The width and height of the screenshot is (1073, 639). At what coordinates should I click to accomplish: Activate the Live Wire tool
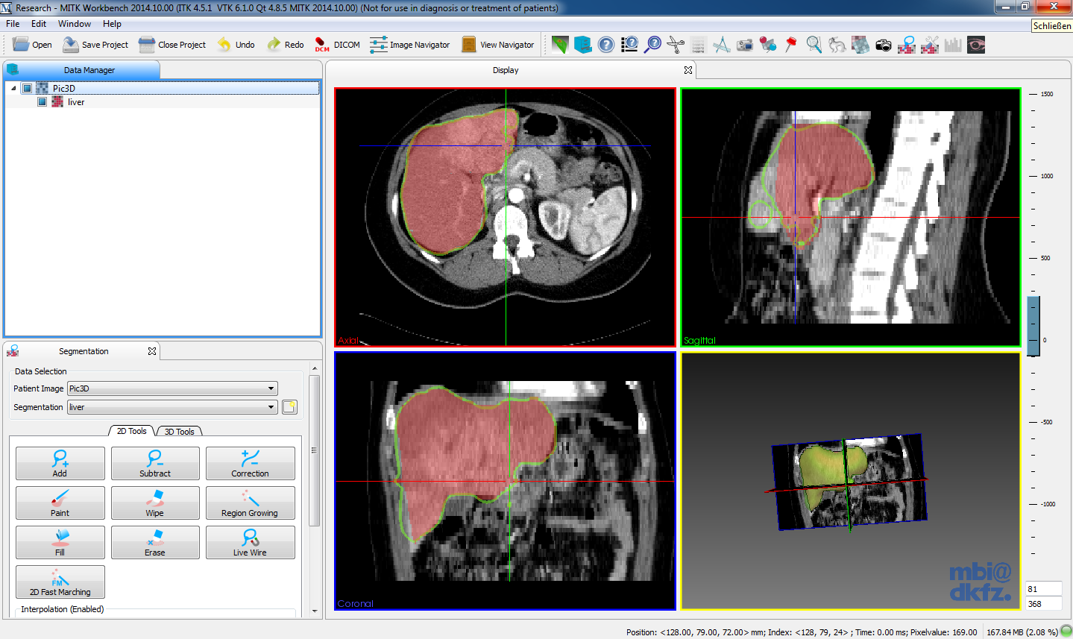tap(250, 542)
